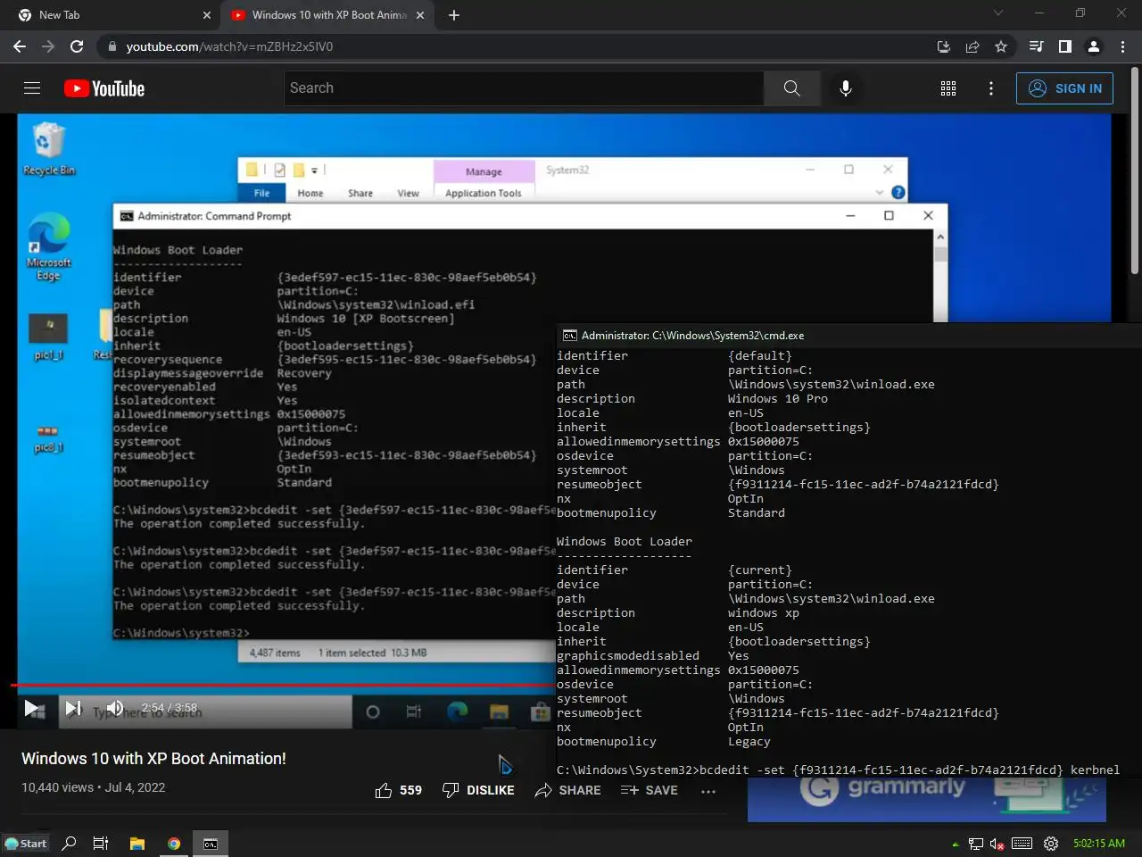Like the video with thumbs up
The width and height of the screenshot is (1142, 857).
(398, 790)
